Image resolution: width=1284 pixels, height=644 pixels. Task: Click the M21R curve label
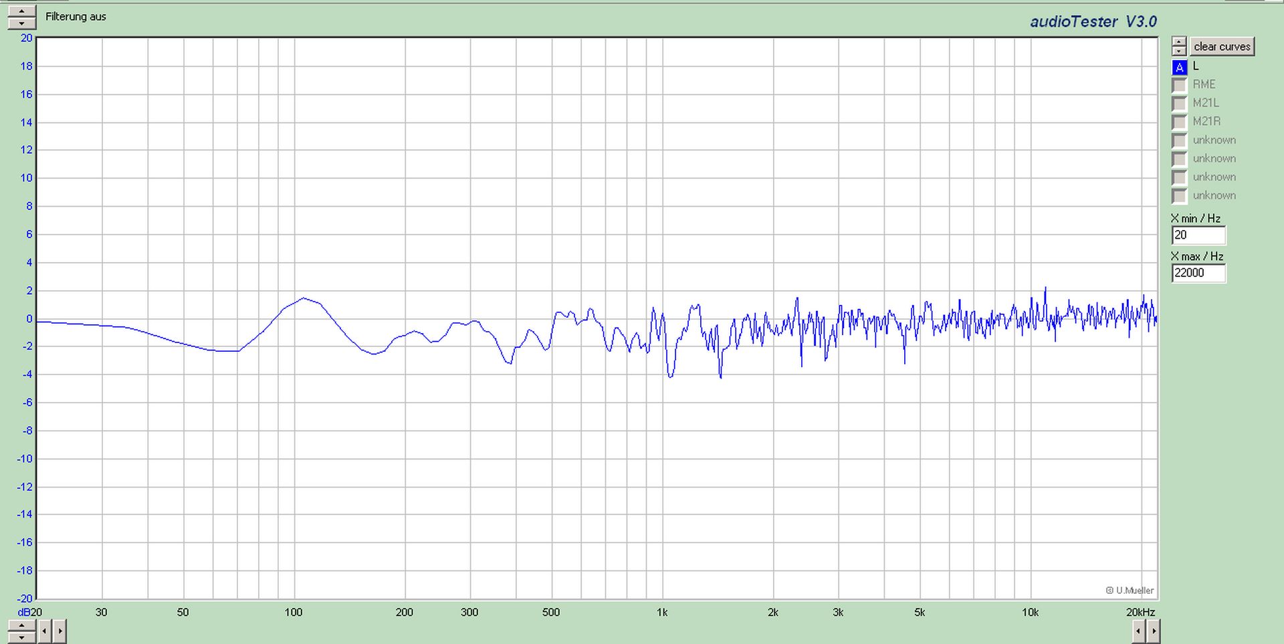pyautogui.click(x=1206, y=121)
